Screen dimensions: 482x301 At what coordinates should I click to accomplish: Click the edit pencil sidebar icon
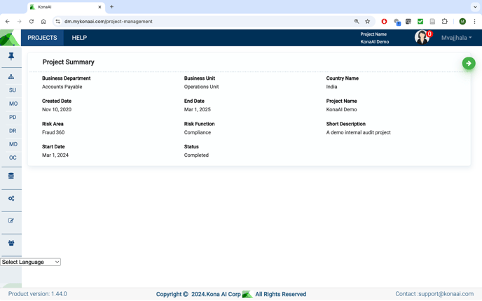coord(11,220)
